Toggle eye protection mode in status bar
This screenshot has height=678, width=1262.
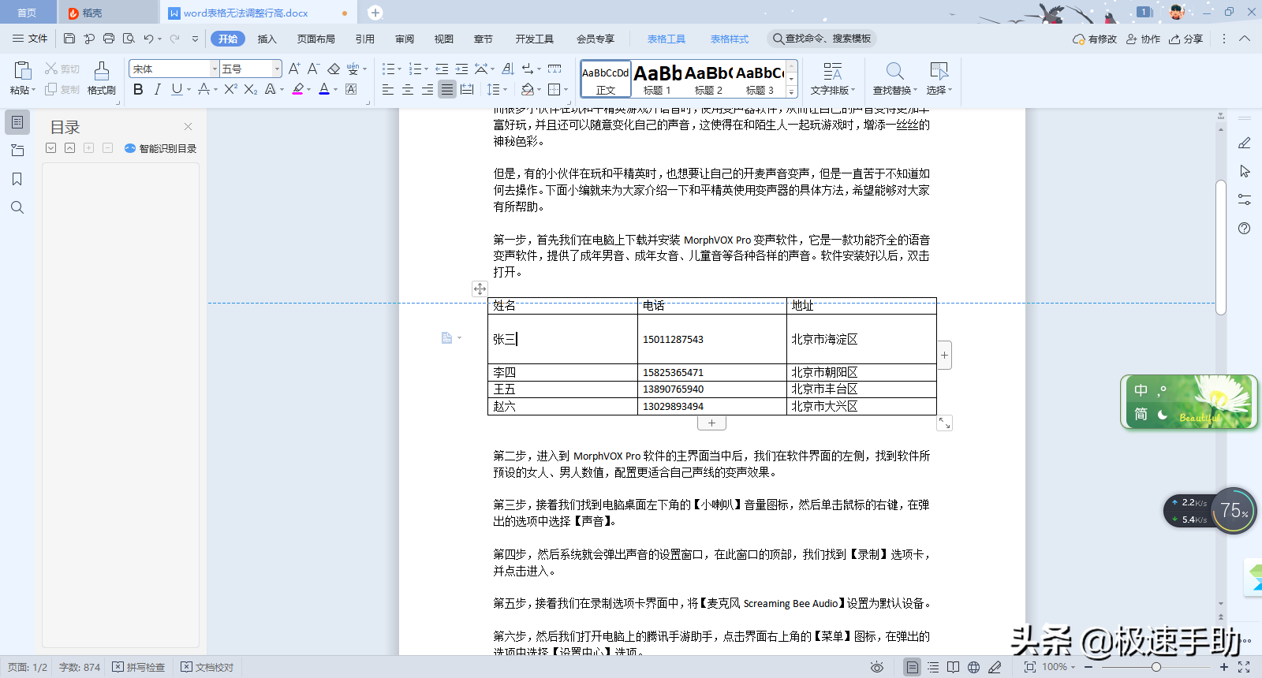(876, 667)
